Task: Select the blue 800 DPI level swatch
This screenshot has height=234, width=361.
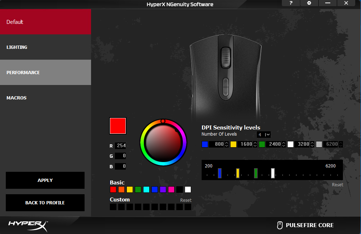Action: [x=205, y=144]
